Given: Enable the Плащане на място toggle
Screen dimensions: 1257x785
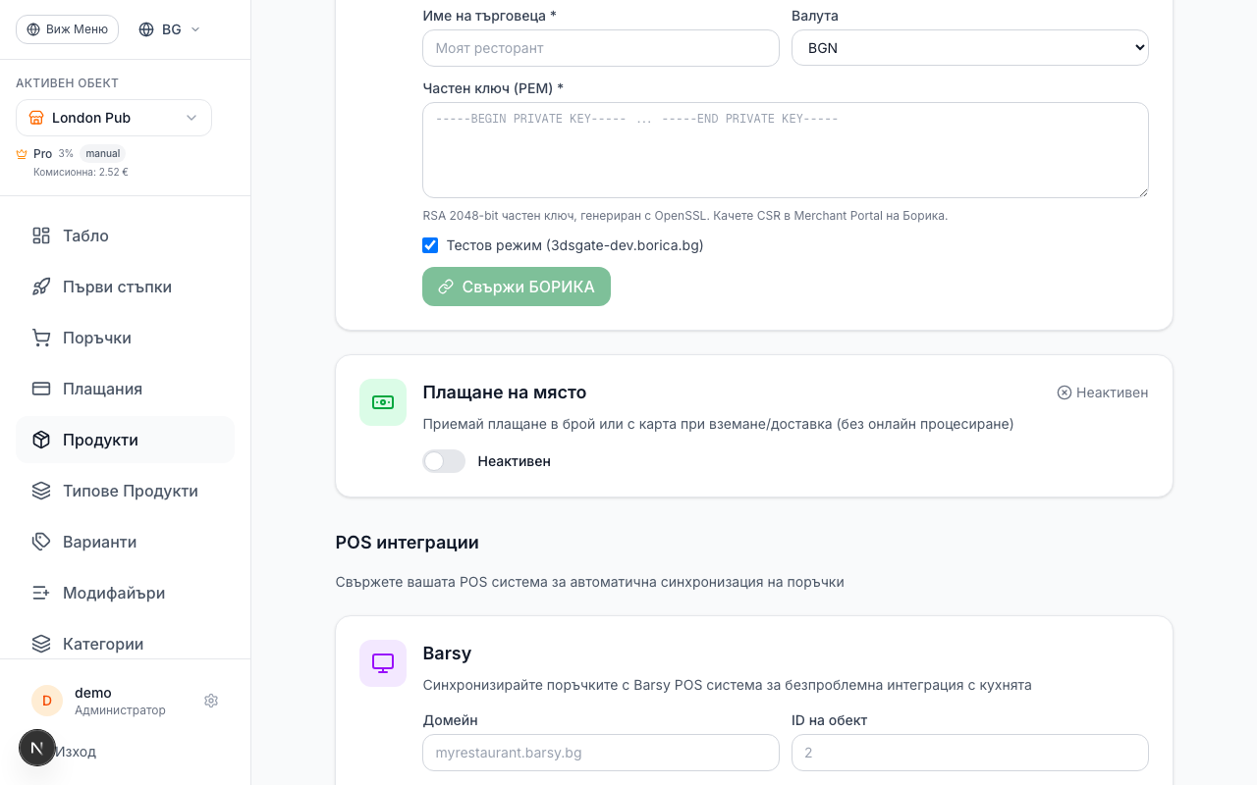Looking at the screenshot, I should pyautogui.click(x=444, y=461).
